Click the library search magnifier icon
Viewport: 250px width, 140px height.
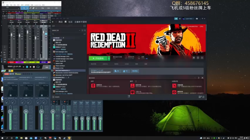pyautogui.click(x=53, y=34)
